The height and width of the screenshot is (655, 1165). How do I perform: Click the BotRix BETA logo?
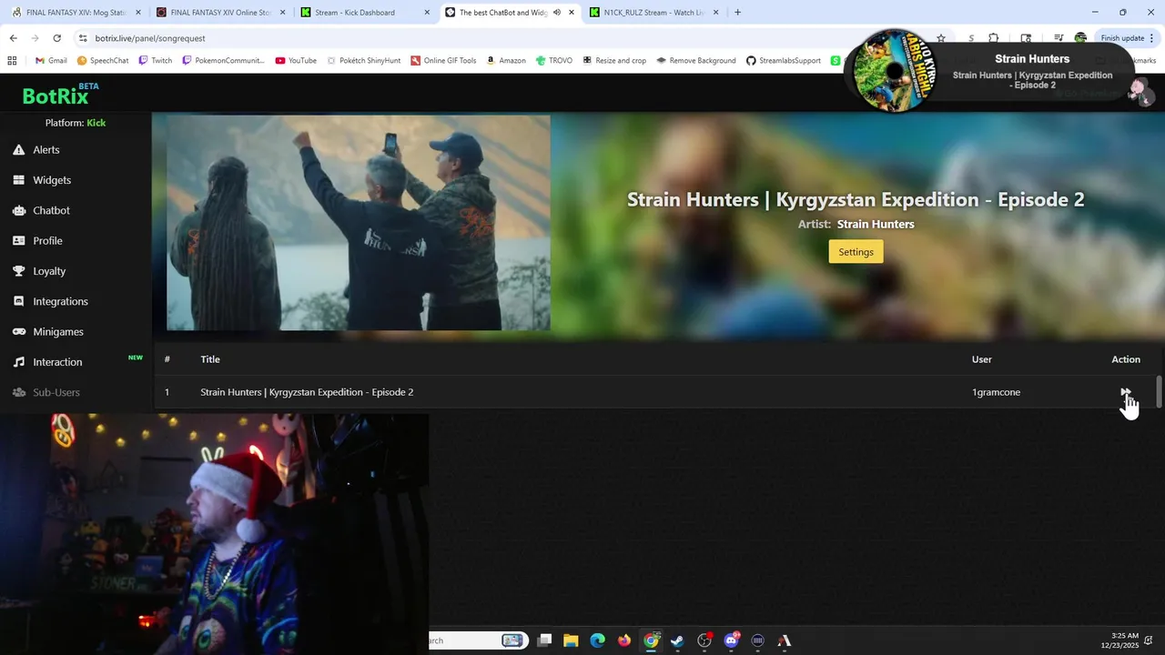pyautogui.click(x=60, y=95)
